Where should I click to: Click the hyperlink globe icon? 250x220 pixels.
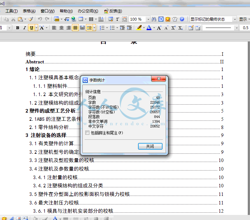click(74, 19)
